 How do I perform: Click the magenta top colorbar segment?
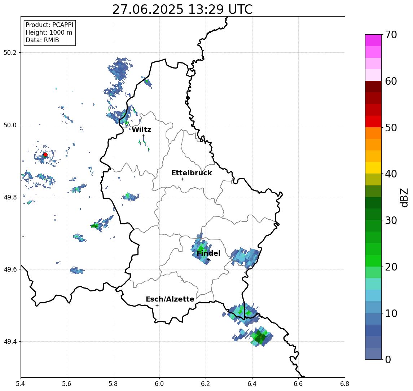(373, 40)
